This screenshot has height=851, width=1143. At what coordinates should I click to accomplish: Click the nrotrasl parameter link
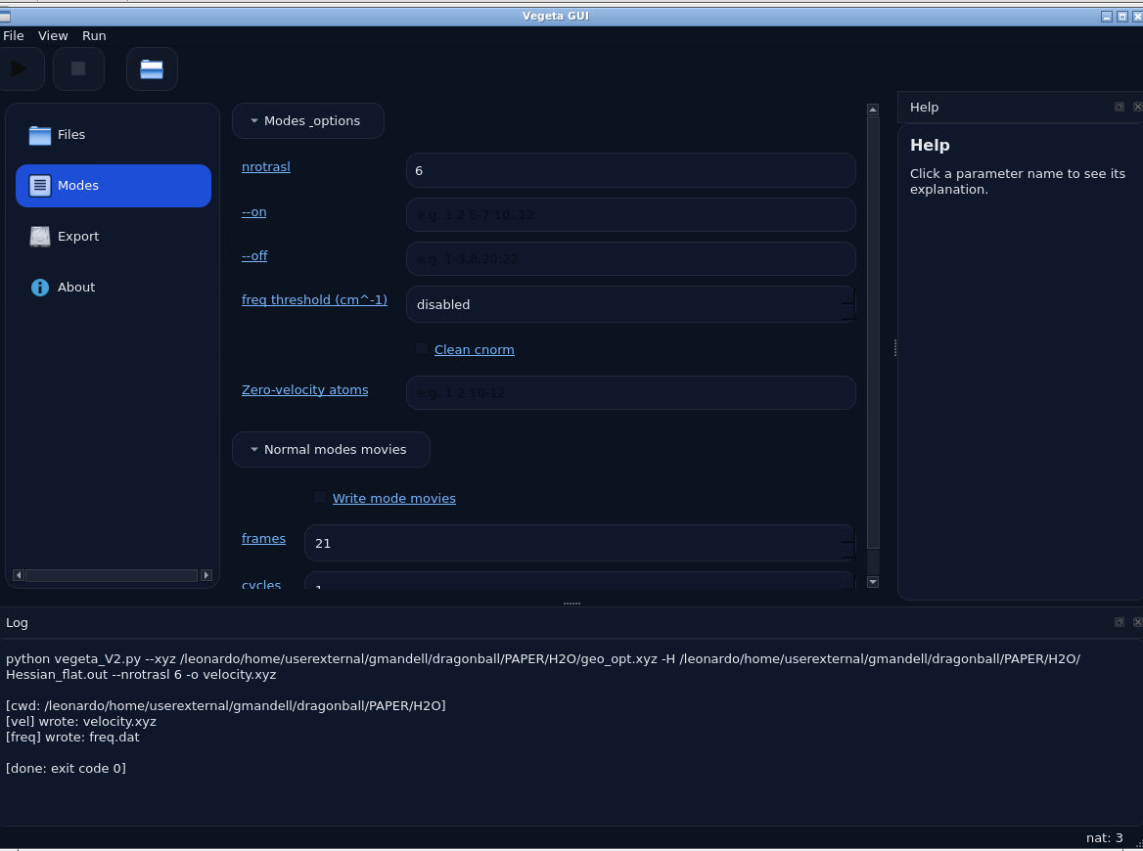[266, 167]
